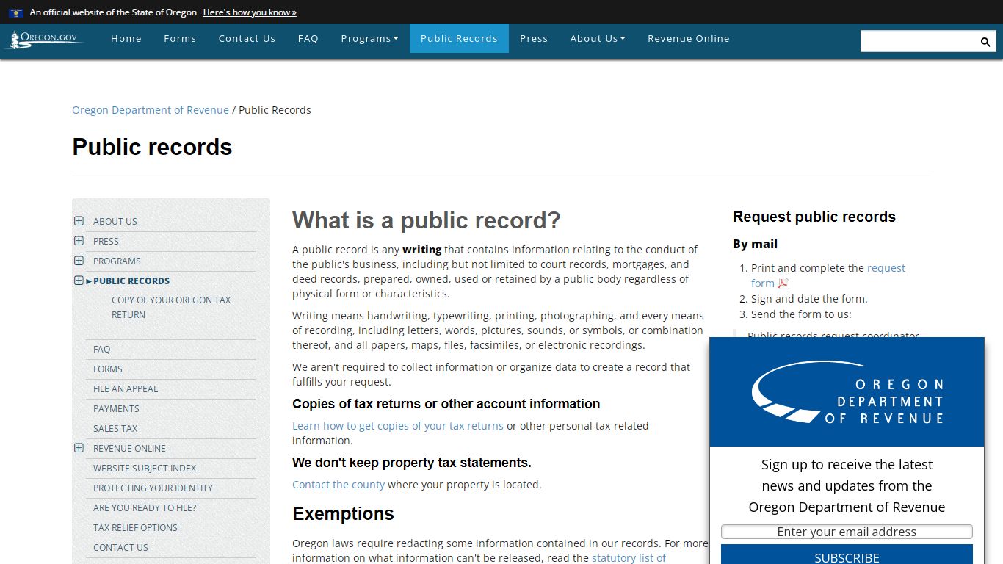Click the 'By mail' heading

coord(755,244)
